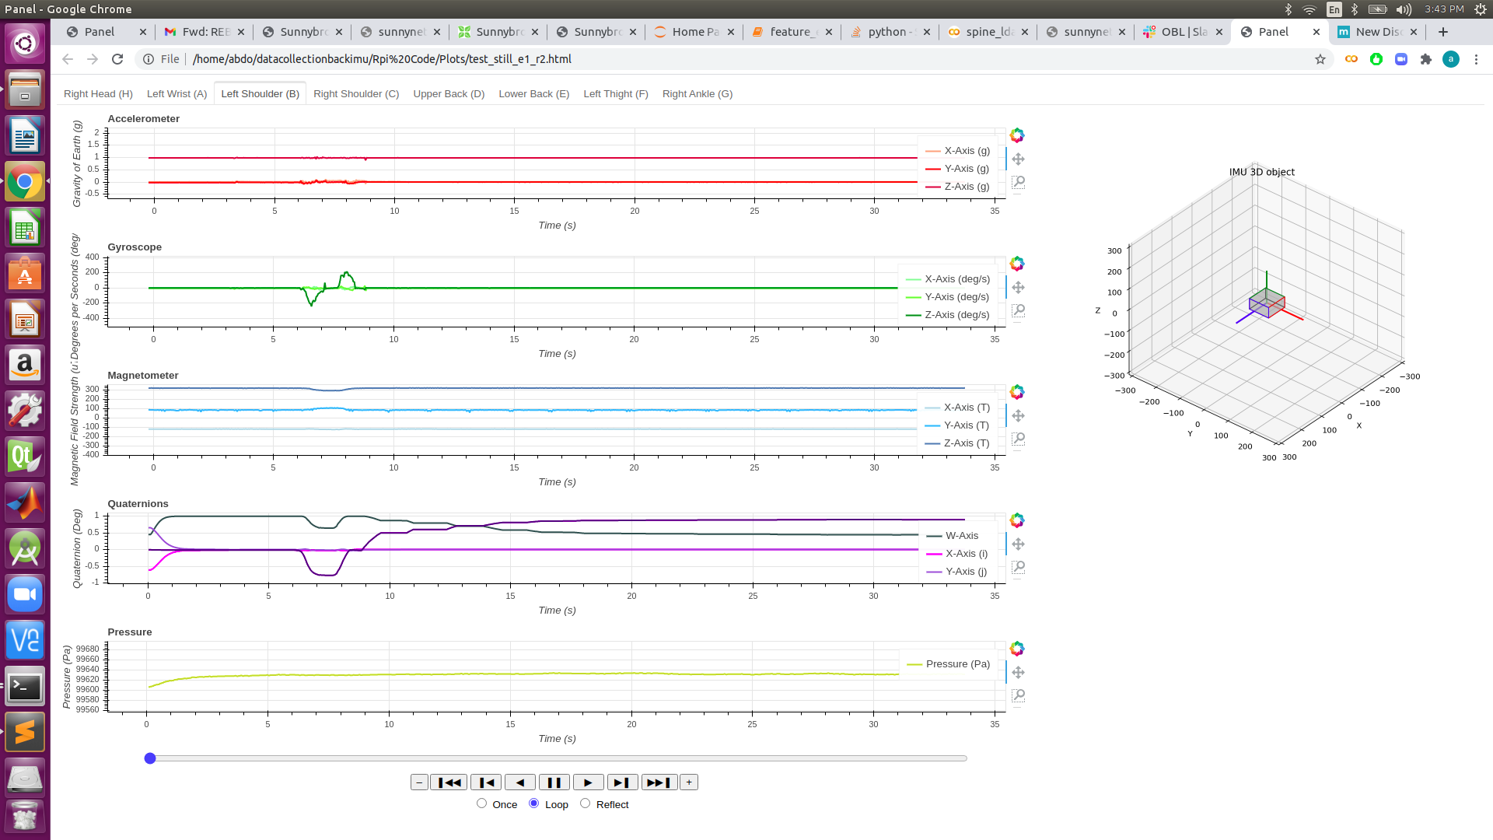The width and height of the screenshot is (1493, 840).
Task: Step back one frame in player
Action: 486,782
